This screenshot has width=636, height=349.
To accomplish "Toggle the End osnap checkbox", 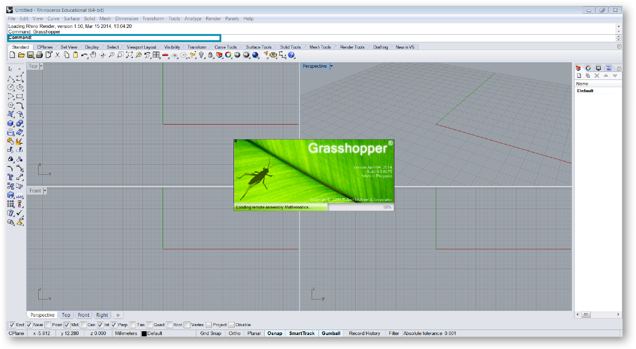I will tap(12, 325).
